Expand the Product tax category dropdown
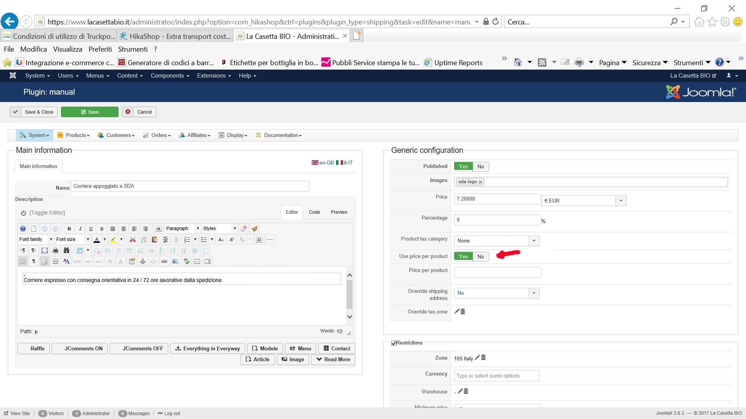 pyautogui.click(x=534, y=241)
